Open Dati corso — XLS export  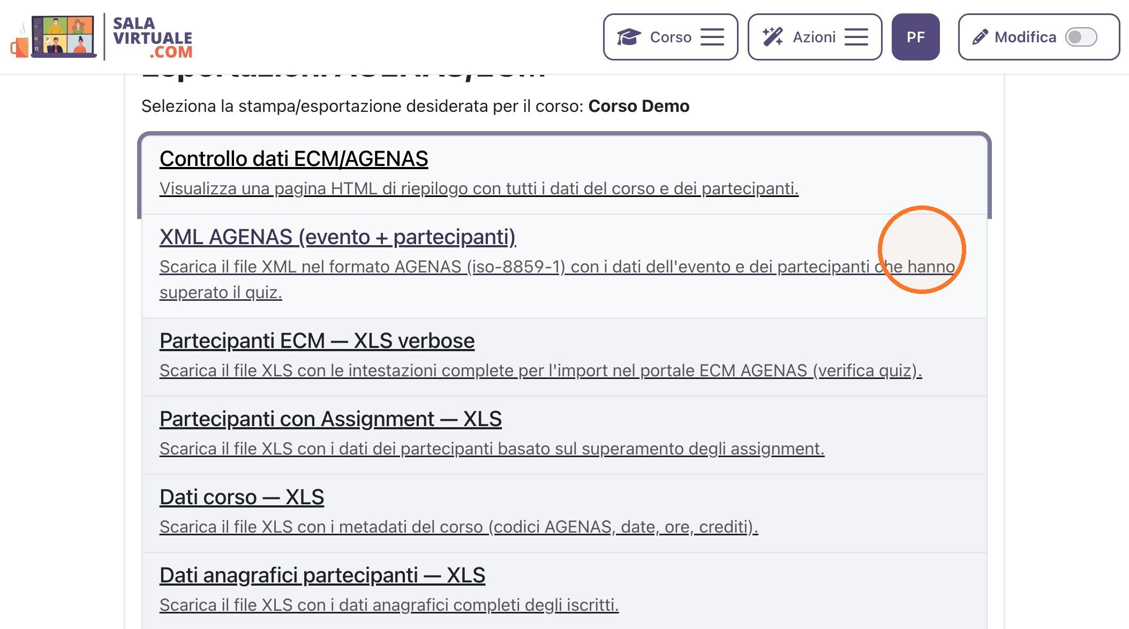[x=242, y=497]
